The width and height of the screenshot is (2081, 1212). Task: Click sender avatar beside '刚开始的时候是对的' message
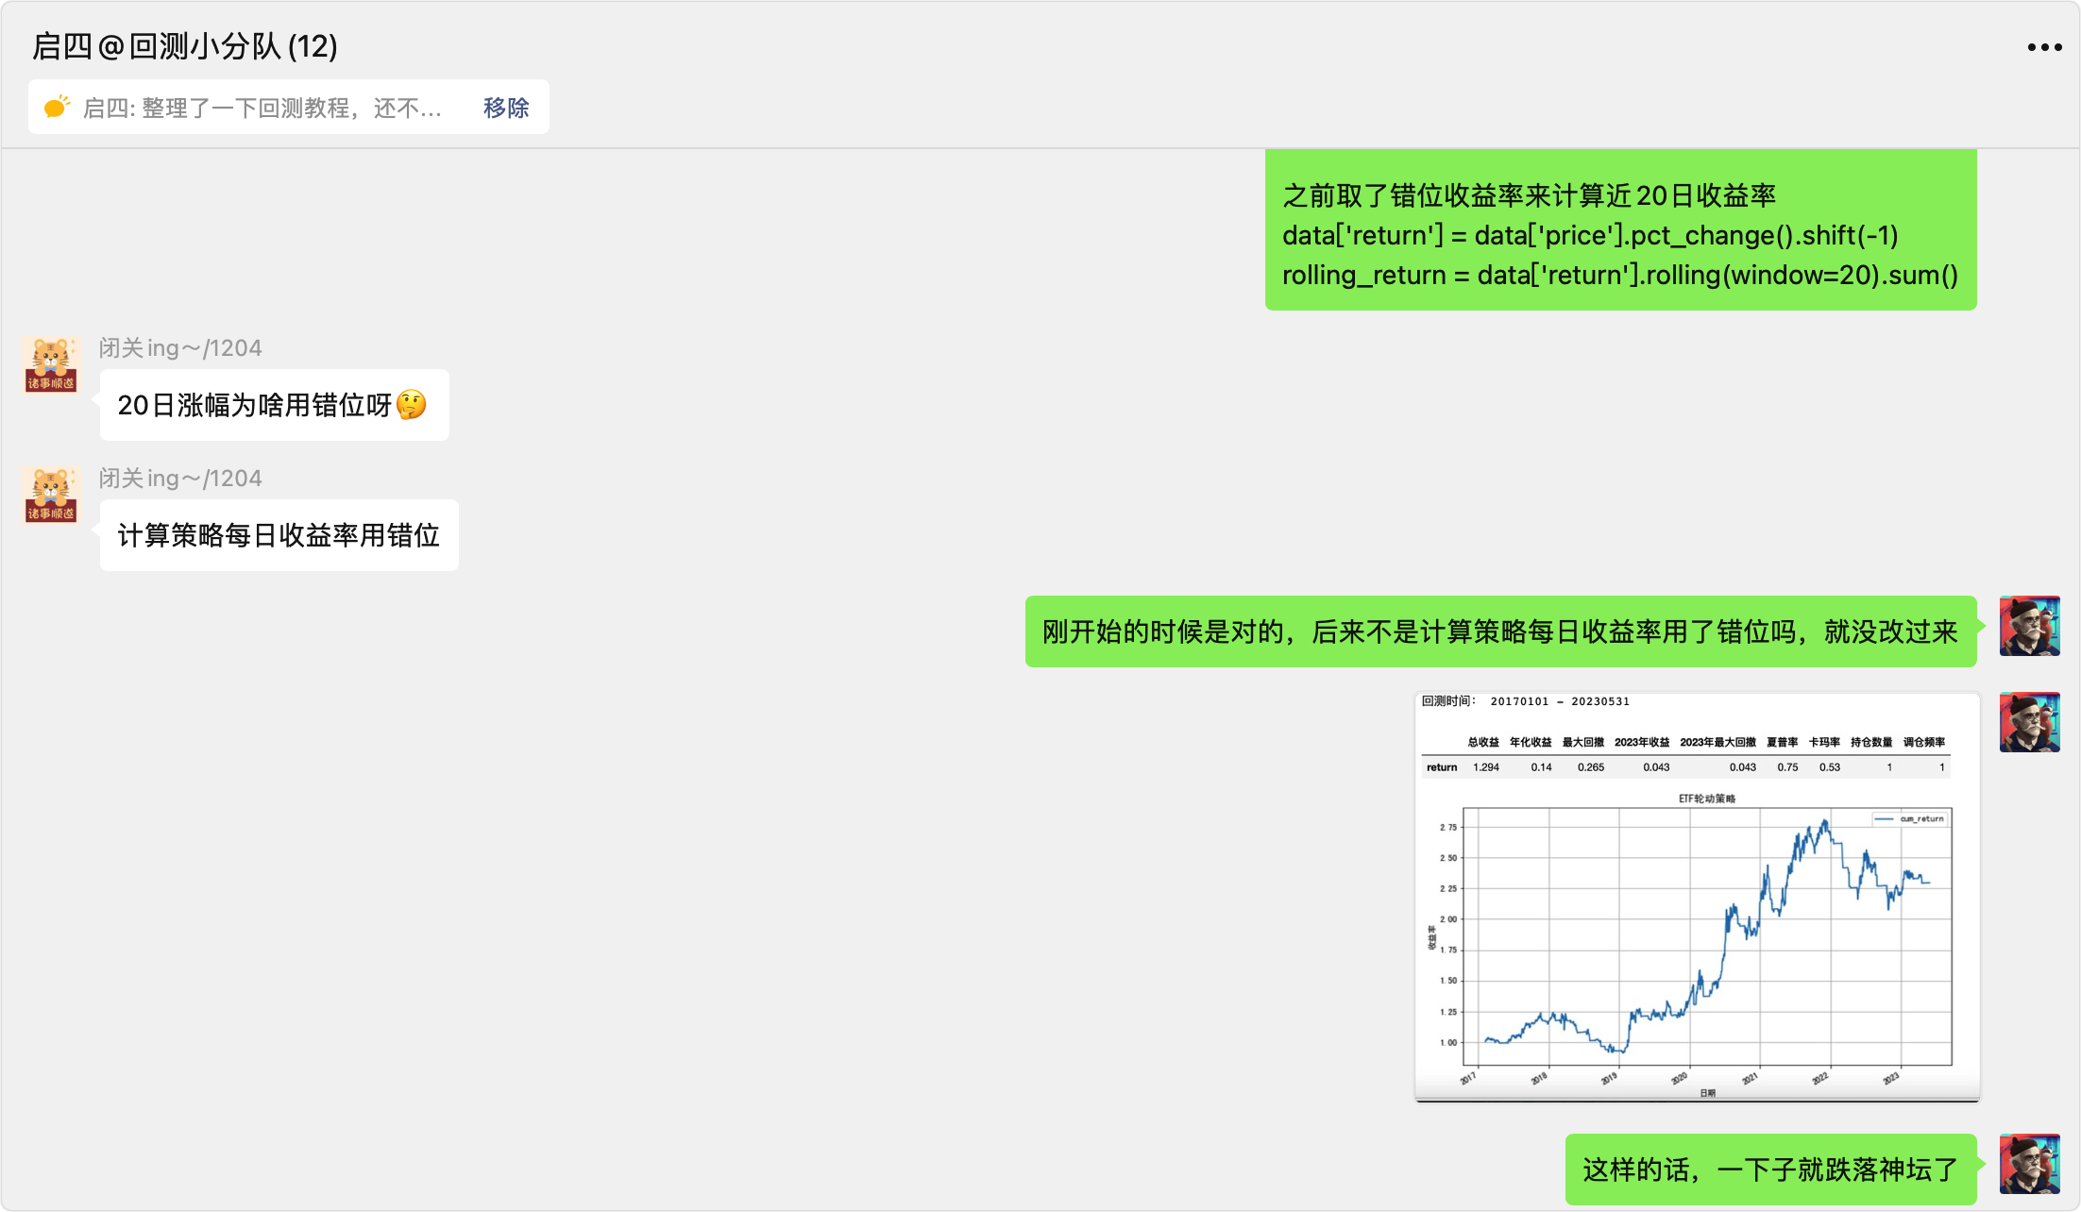(2029, 626)
